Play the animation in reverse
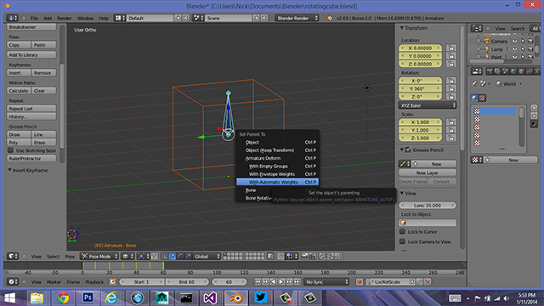Screen dimensions: 544x306 274,281
